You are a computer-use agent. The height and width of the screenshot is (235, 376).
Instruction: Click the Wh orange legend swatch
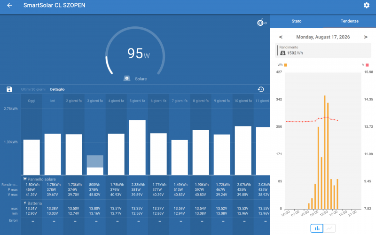[x=285, y=65]
